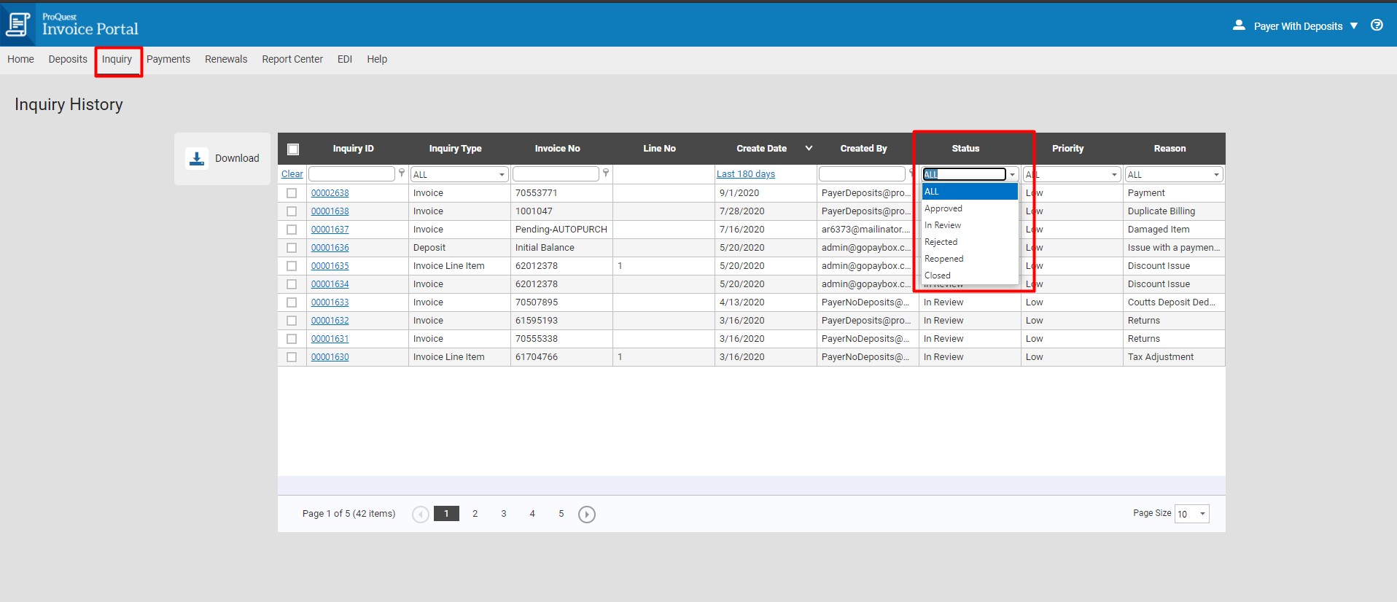Click the Last 180 days link
Screen dimensions: 1397x602
[746, 174]
